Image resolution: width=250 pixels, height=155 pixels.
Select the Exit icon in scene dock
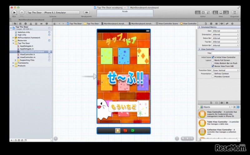[132, 130]
